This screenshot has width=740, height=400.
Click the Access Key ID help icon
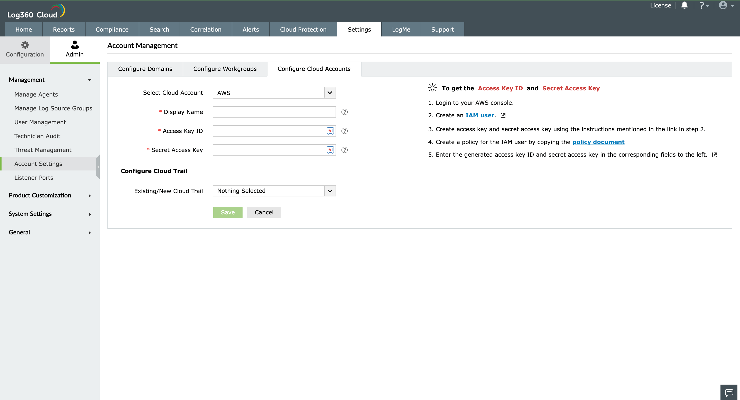click(x=344, y=131)
